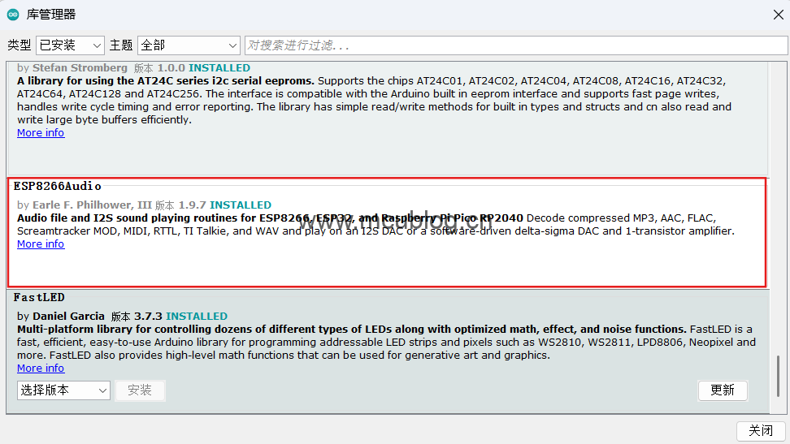Viewport: 790px width, 444px height.
Task: Select the ESP8266Audio library title
Action: point(58,186)
